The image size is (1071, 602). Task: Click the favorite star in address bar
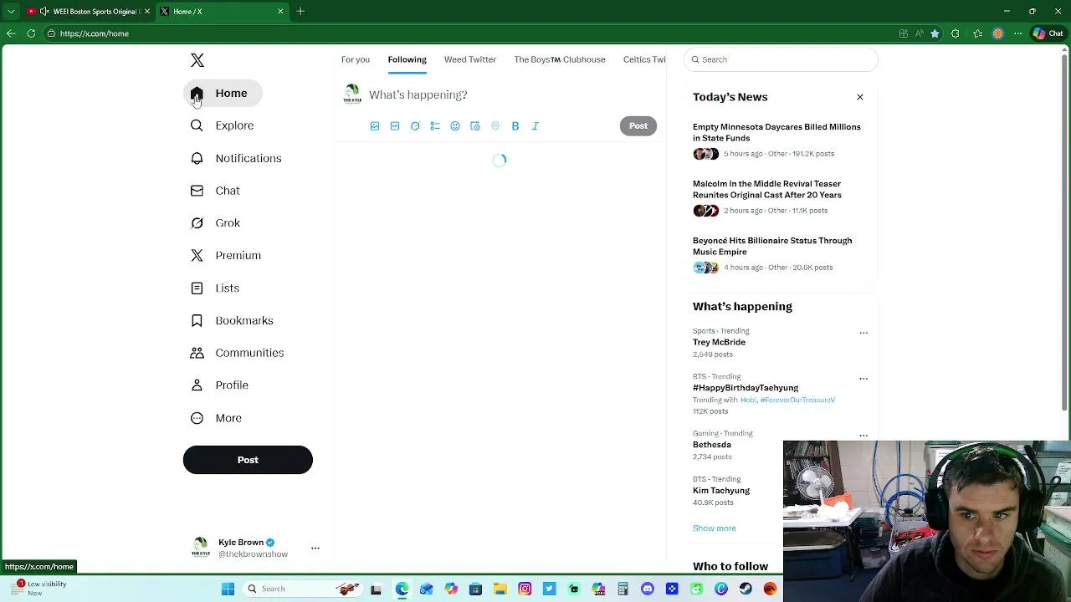point(935,33)
